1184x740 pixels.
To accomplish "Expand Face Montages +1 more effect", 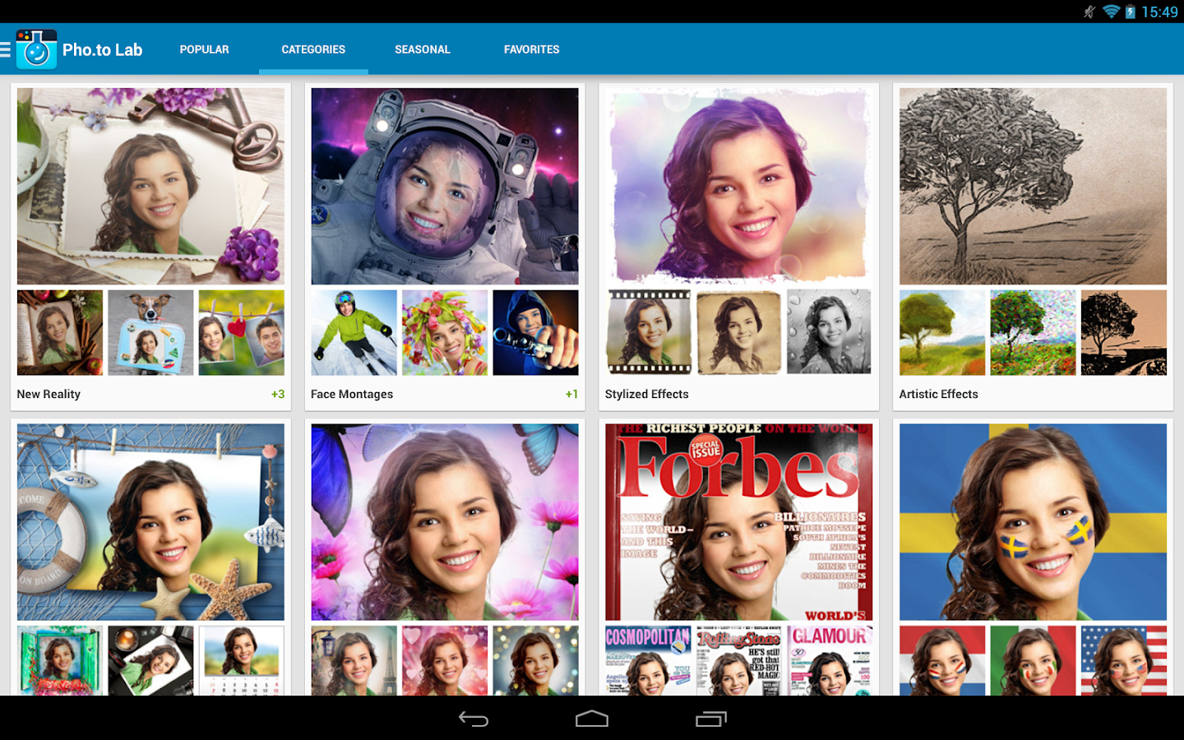I will click(571, 394).
